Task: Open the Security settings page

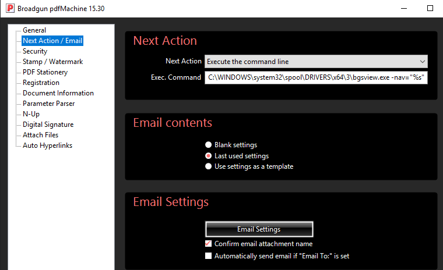Action: click(35, 51)
